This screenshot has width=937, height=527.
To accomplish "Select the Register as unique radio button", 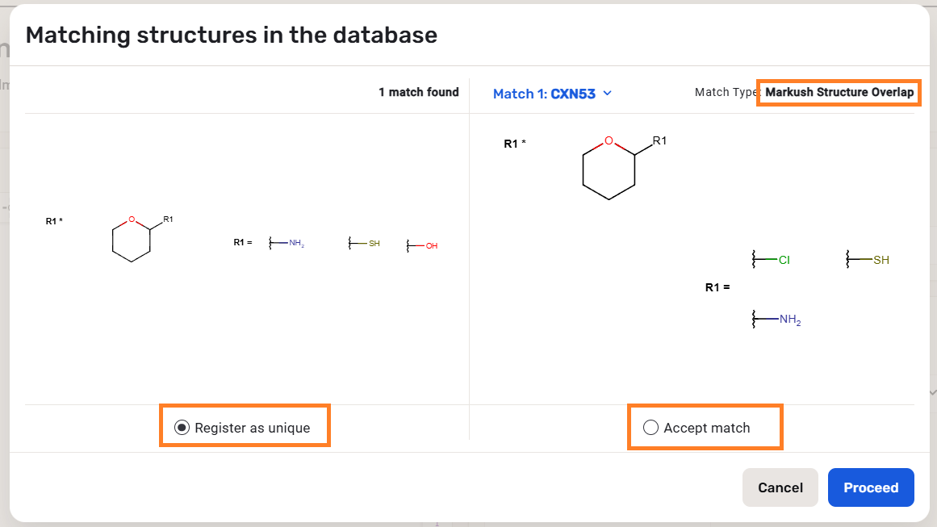I will (182, 428).
